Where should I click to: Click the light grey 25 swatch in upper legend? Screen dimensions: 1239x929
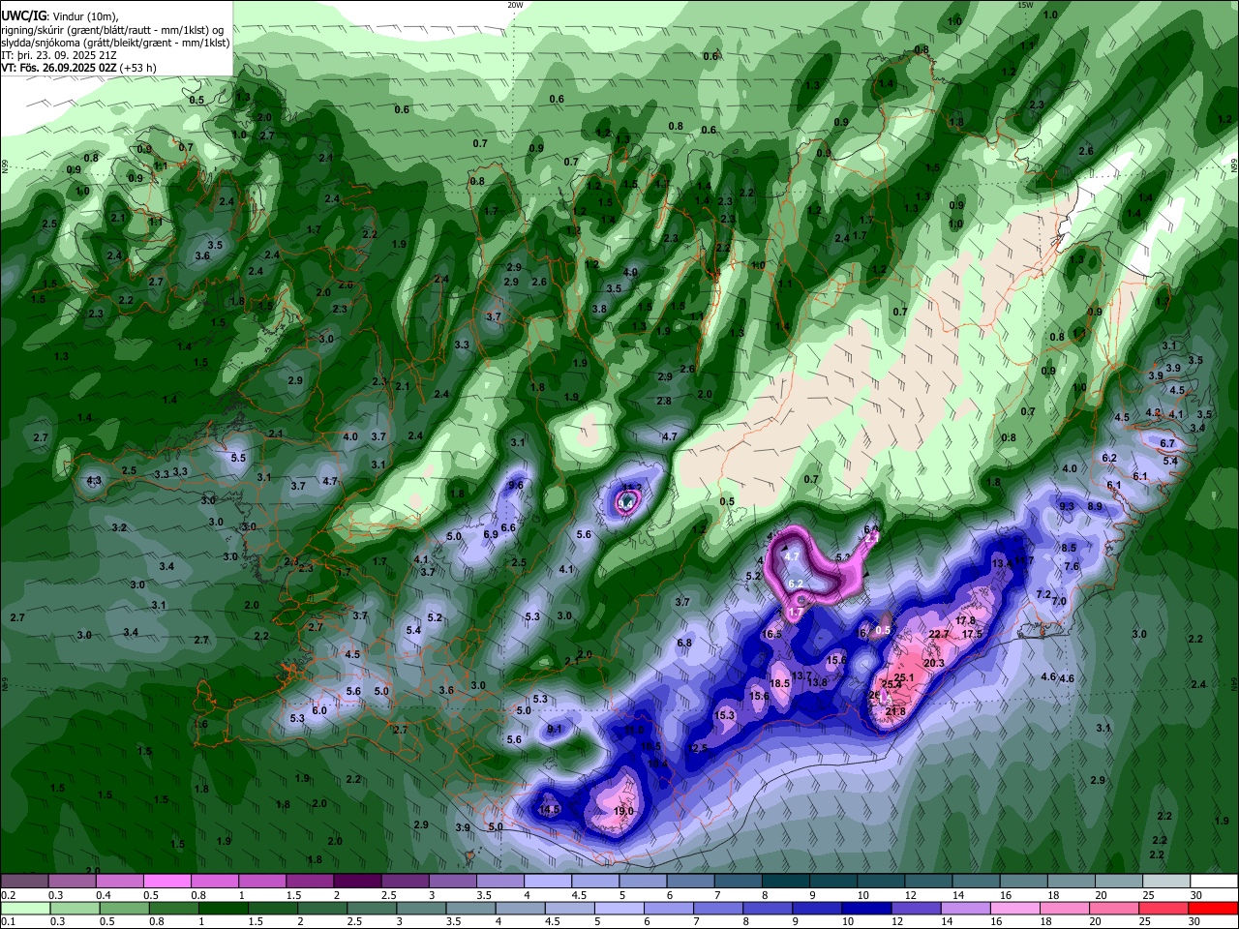1167,881
